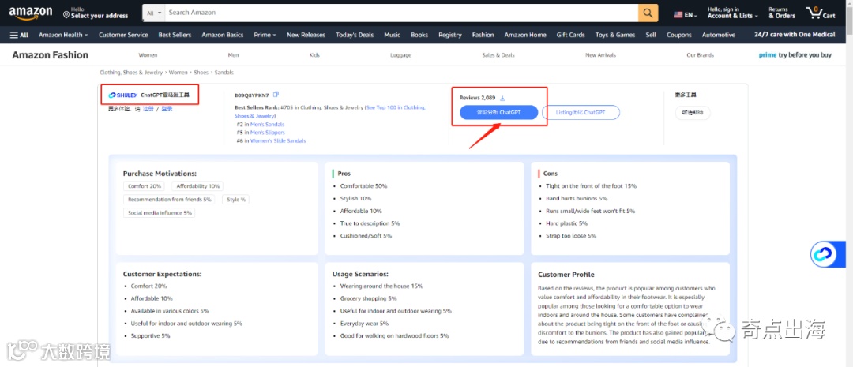This screenshot has width=853, height=367.
Task: Click the blue 评论分析 ChatGPT button
Action: (499, 113)
